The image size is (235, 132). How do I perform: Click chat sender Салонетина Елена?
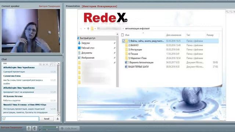click(x=12, y=76)
